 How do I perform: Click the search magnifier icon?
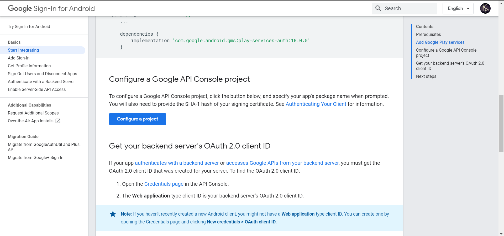click(x=378, y=8)
